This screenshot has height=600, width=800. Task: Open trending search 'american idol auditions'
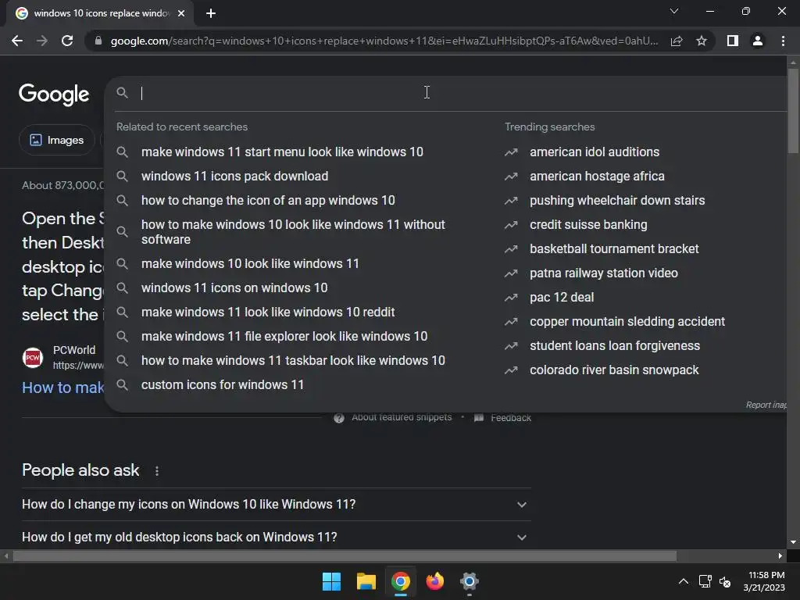pos(595,152)
